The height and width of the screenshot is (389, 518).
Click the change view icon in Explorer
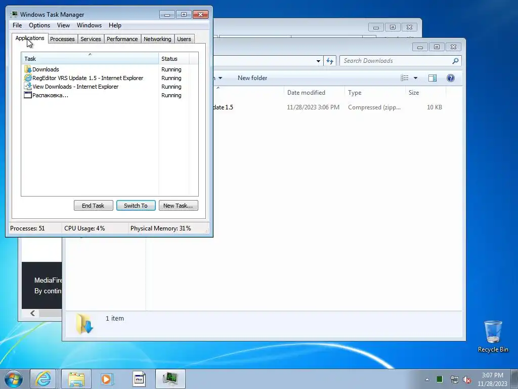pos(404,78)
